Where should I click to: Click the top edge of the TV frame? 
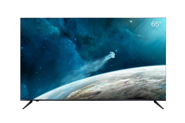pyautogui.click(x=93, y=18)
